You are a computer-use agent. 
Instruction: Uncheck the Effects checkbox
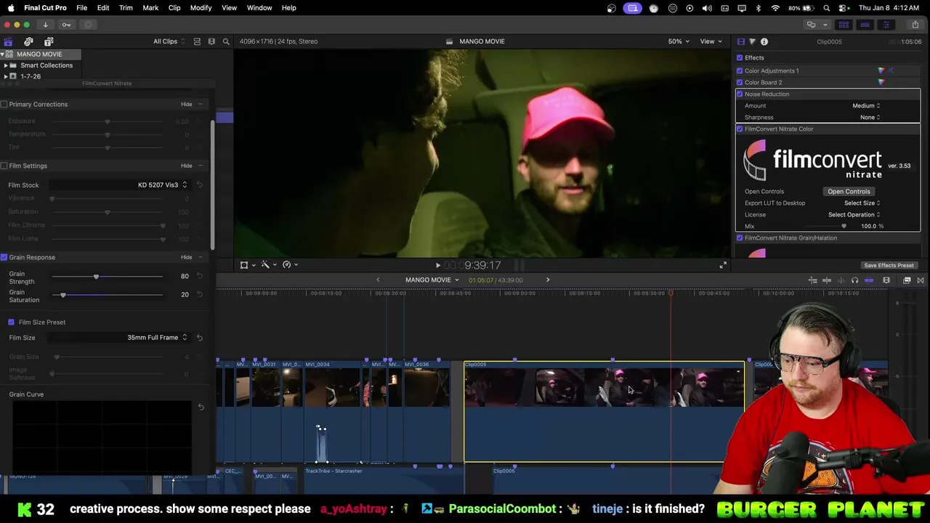pos(740,57)
